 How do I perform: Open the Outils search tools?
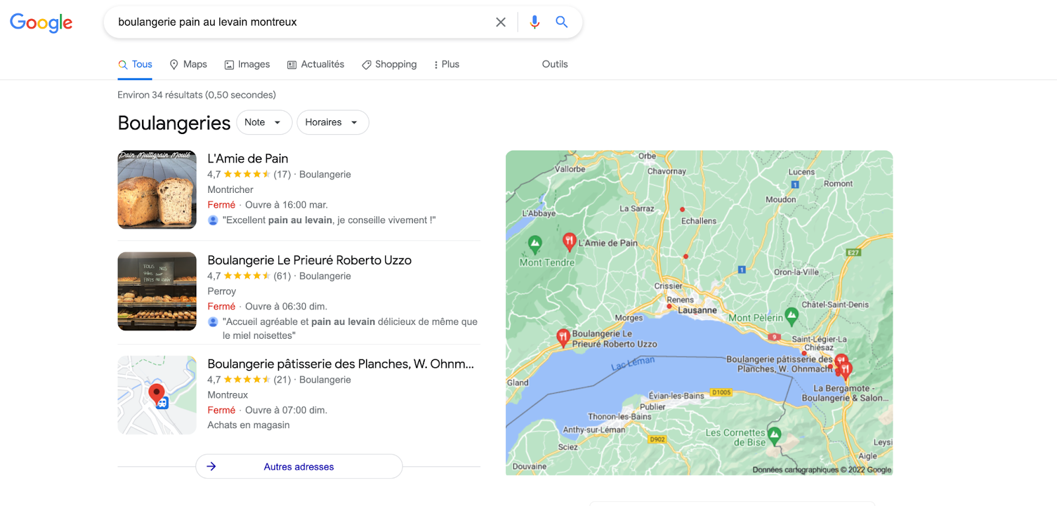click(555, 64)
